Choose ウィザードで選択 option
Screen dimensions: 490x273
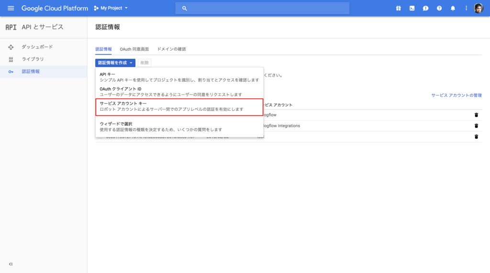pos(179,127)
